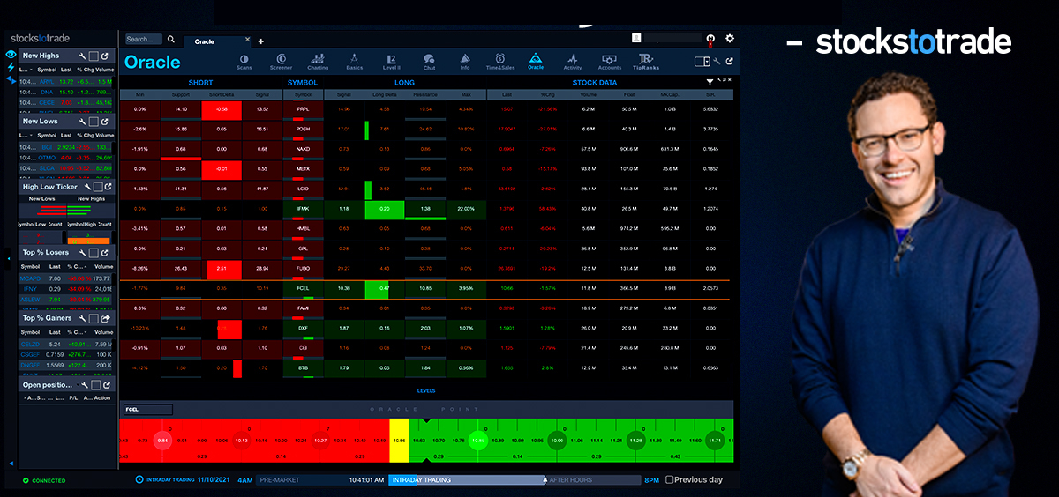The width and height of the screenshot is (1059, 497).
Task: Select the AFTER HOURS session segment
Action: pos(593,480)
